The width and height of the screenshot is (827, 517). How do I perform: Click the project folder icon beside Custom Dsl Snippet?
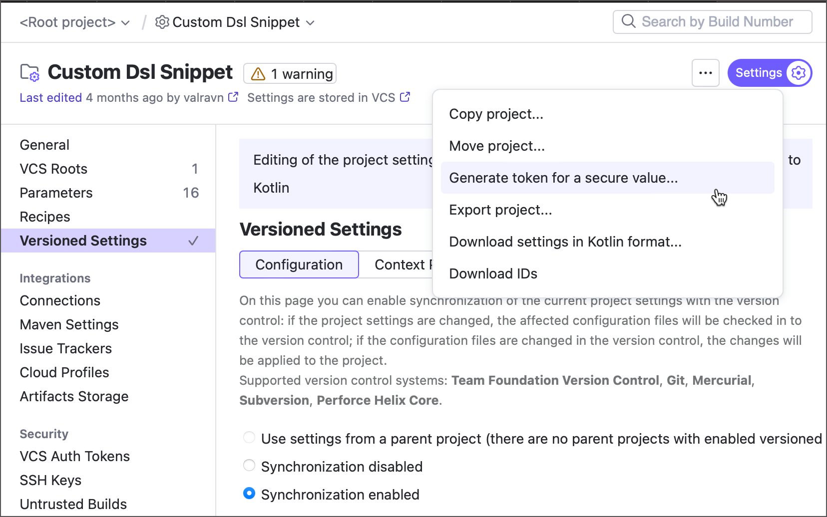pyautogui.click(x=29, y=72)
